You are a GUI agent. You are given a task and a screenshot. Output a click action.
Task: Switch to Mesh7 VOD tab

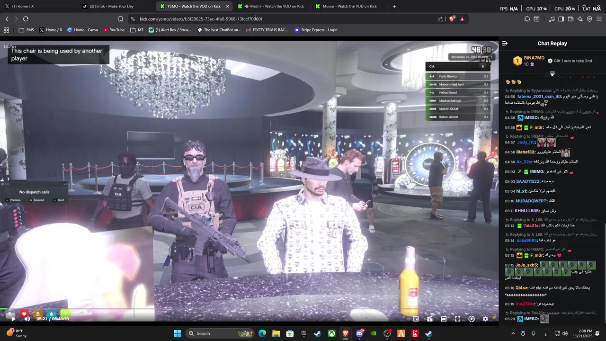click(x=272, y=6)
